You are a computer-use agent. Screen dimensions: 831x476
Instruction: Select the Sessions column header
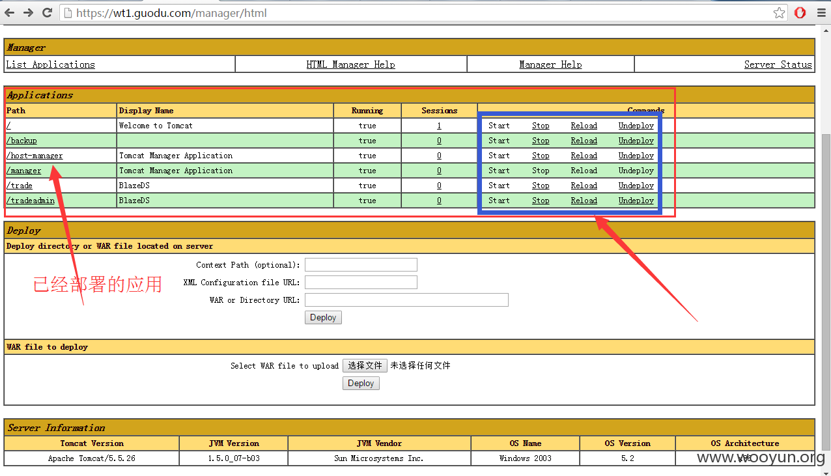click(440, 111)
